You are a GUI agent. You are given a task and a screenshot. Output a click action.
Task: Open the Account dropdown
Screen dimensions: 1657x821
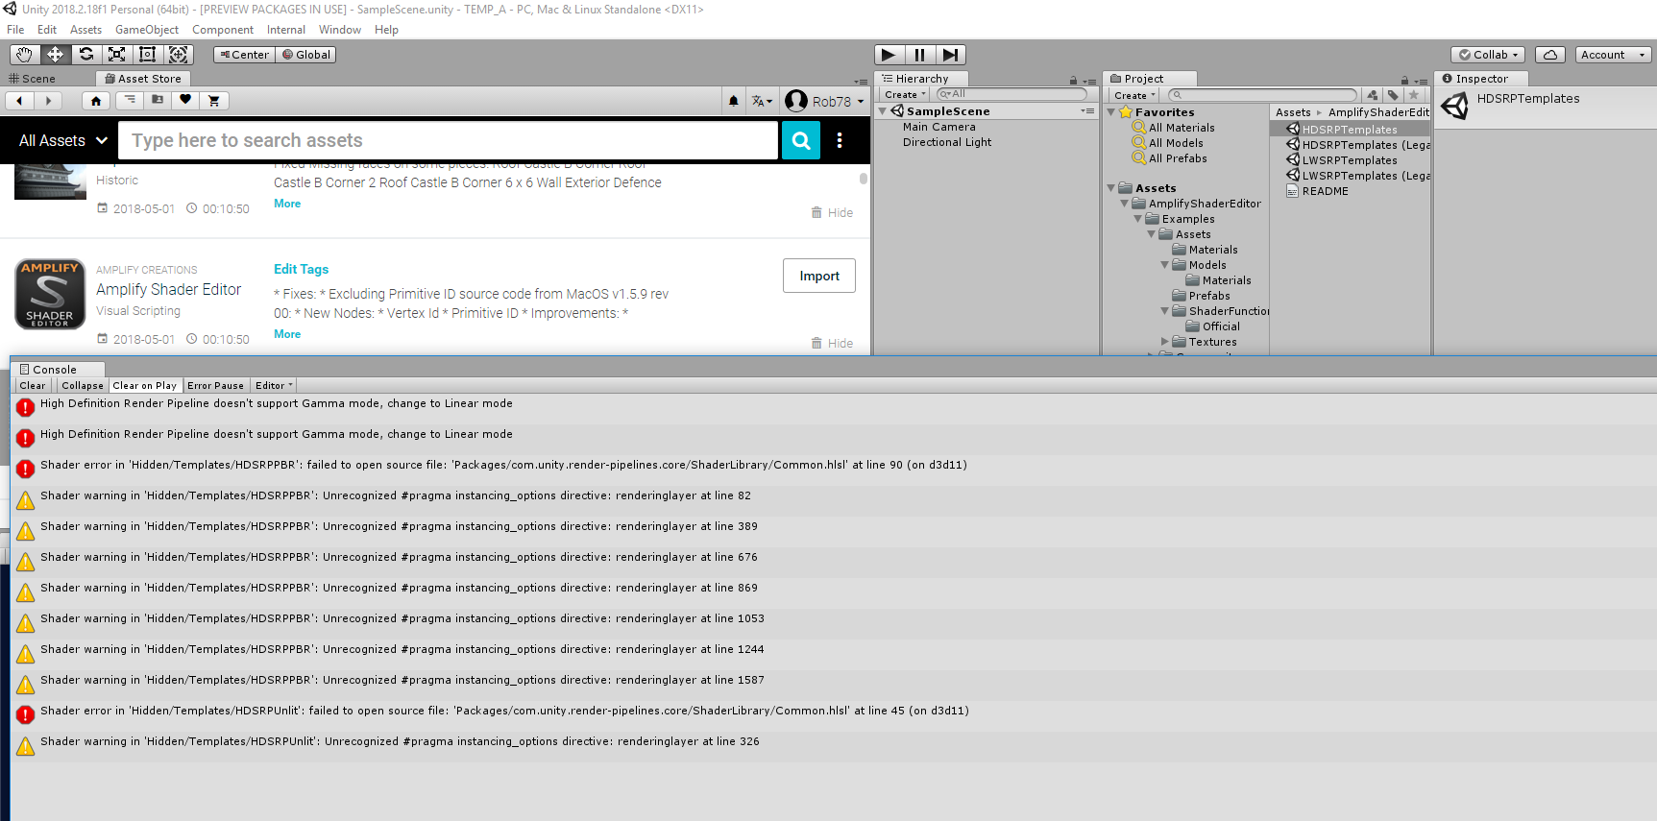(1613, 55)
